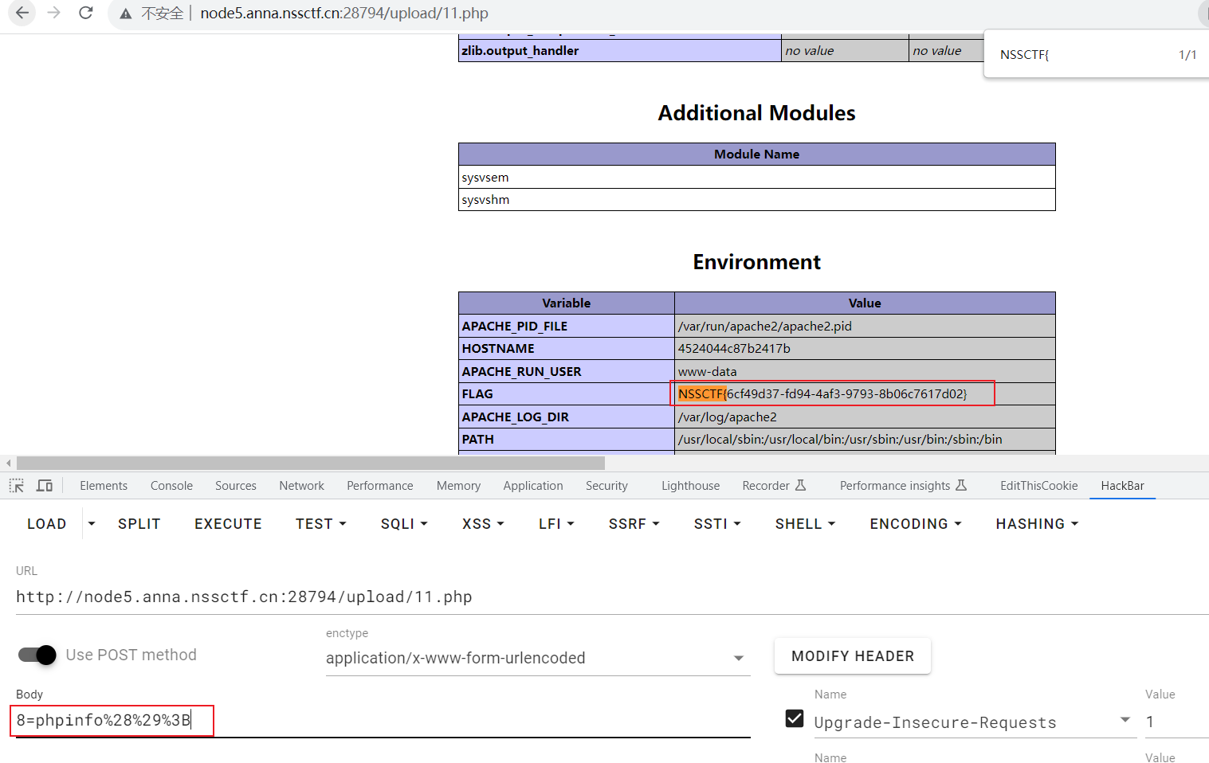Click the HackBar URL input field
Viewport: 1209px width, 763px height.
612,597
